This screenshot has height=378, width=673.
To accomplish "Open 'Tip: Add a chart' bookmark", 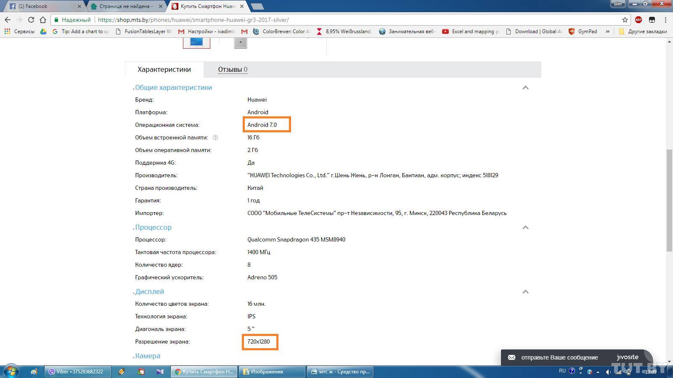I will [81, 31].
